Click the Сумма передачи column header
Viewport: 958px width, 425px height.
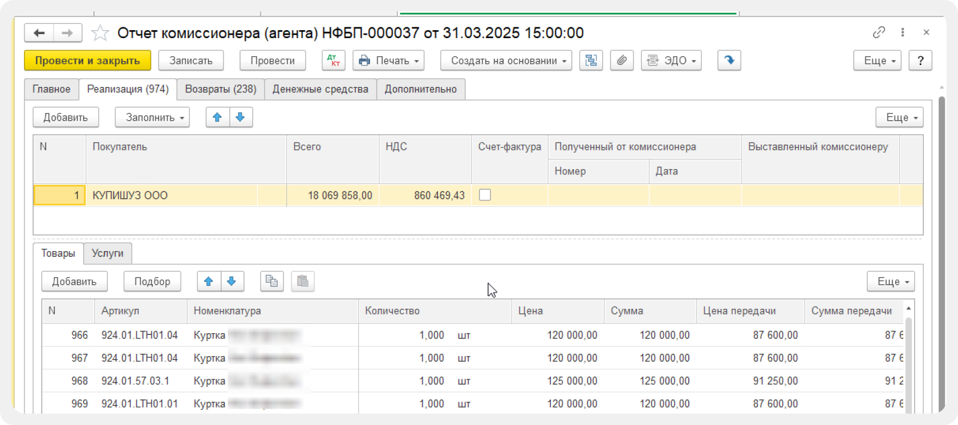854,311
